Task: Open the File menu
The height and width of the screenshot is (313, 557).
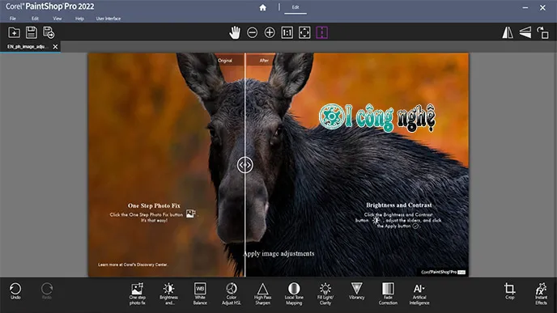Action: point(13,19)
